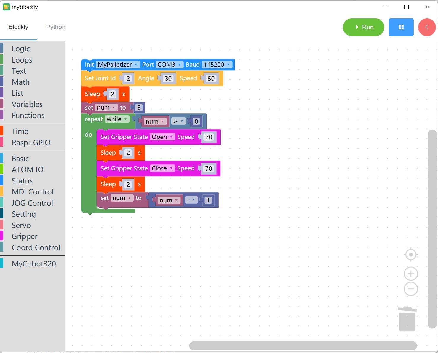
Task: Click Speed value 70 in Close gripper block
Action: (x=209, y=168)
